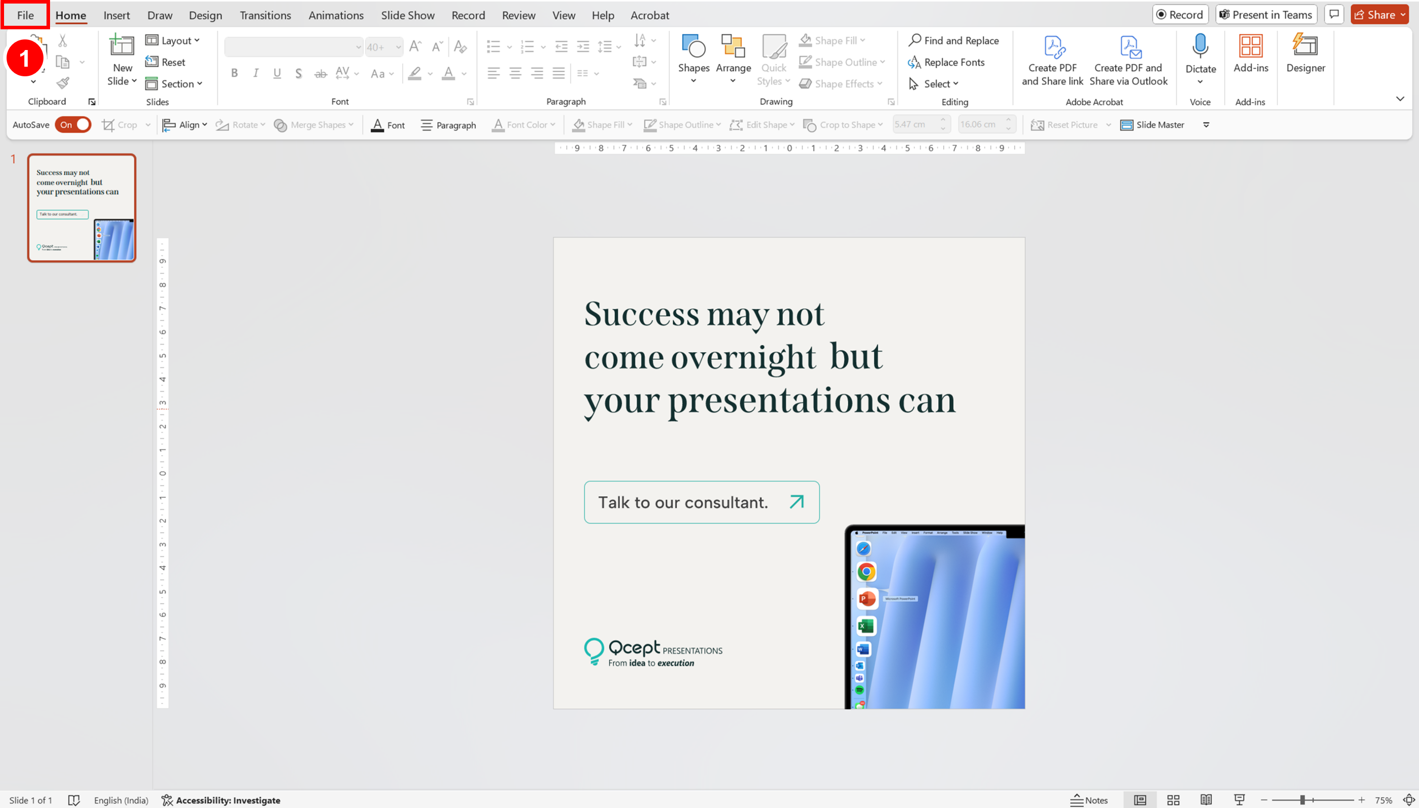The width and height of the screenshot is (1419, 808).
Task: Click the Format Painter brush icon
Action: click(x=63, y=83)
